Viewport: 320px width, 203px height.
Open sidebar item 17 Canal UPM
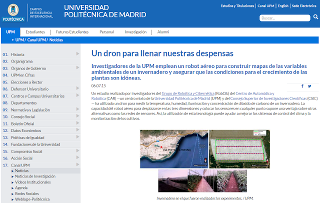click(x=20, y=165)
